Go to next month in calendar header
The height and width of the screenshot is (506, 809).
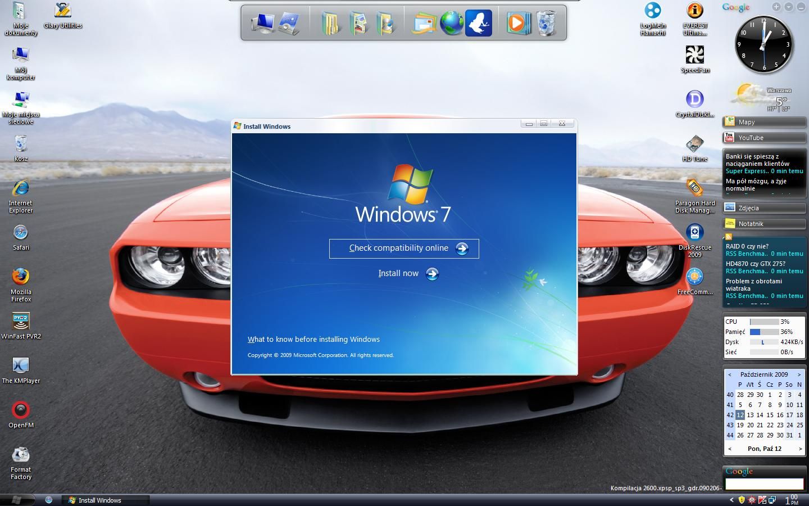pyautogui.click(x=799, y=374)
